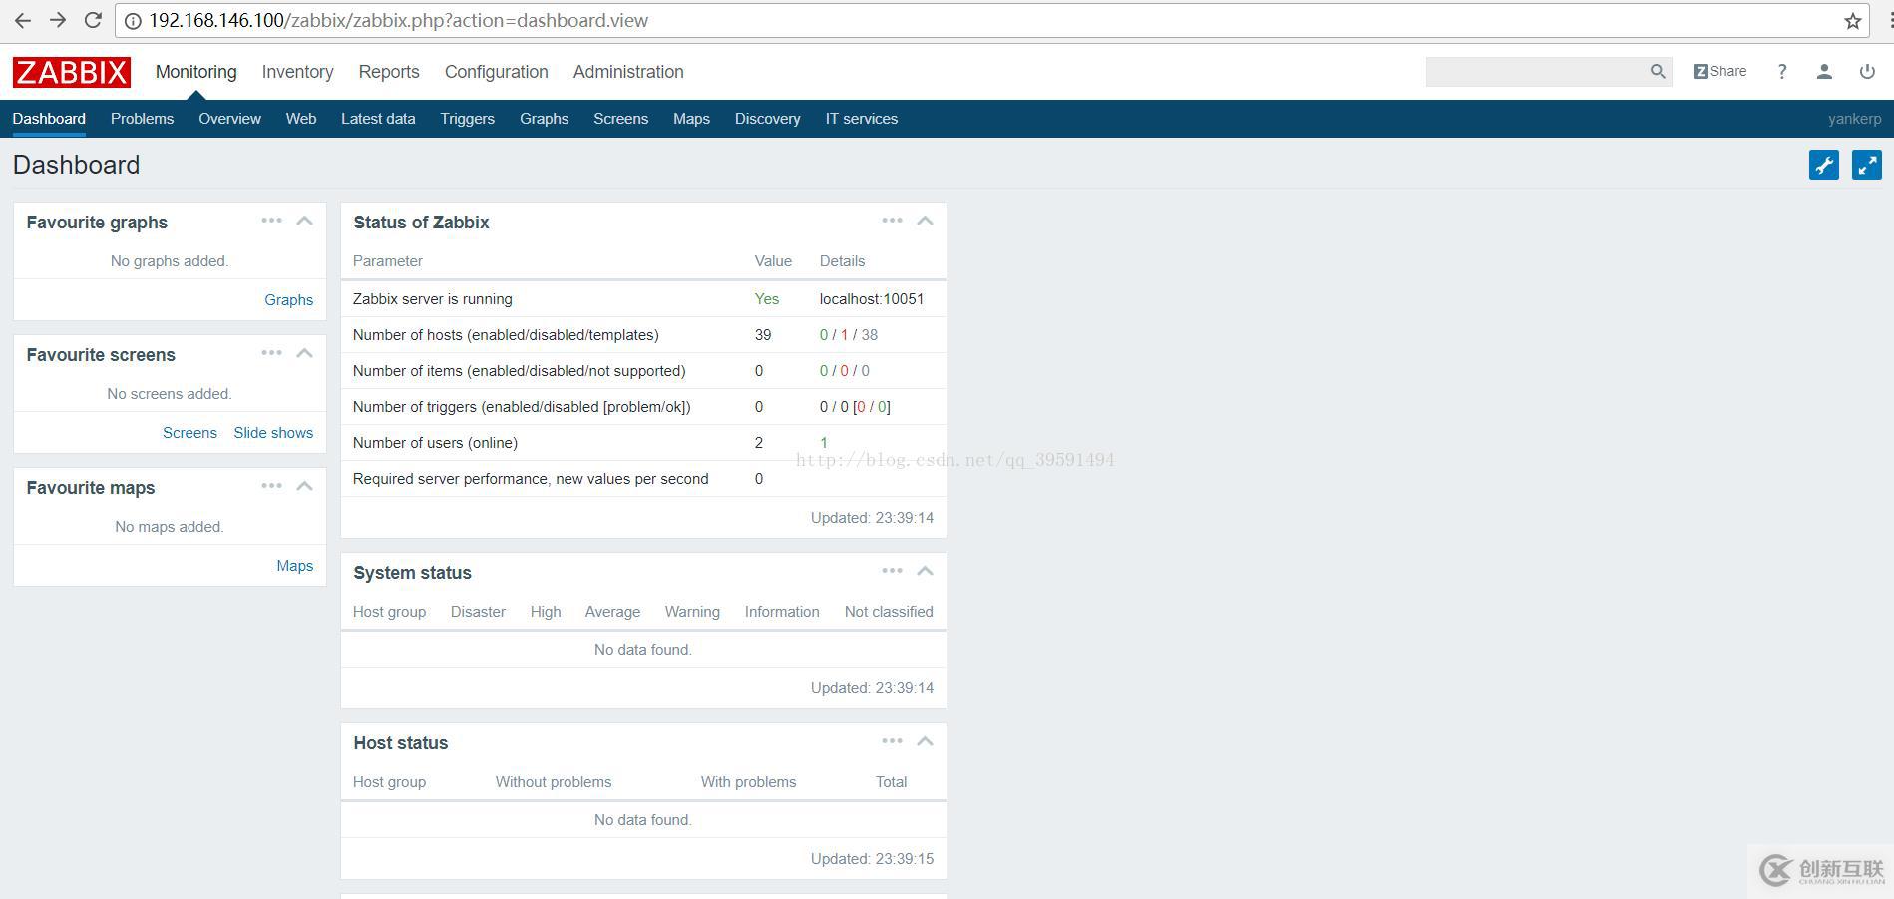Collapse the Status of Zabbix widget
Image resolution: width=1894 pixels, height=899 pixels.
tap(924, 221)
